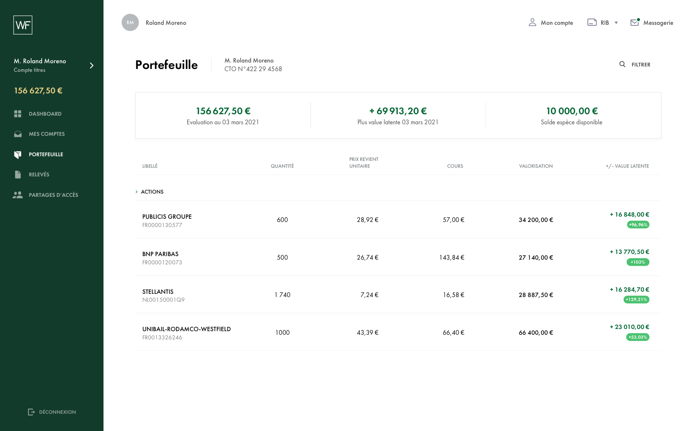Open Dashboard menu item
The width and height of the screenshot is (690, 431).
click(x=45, y=114)
